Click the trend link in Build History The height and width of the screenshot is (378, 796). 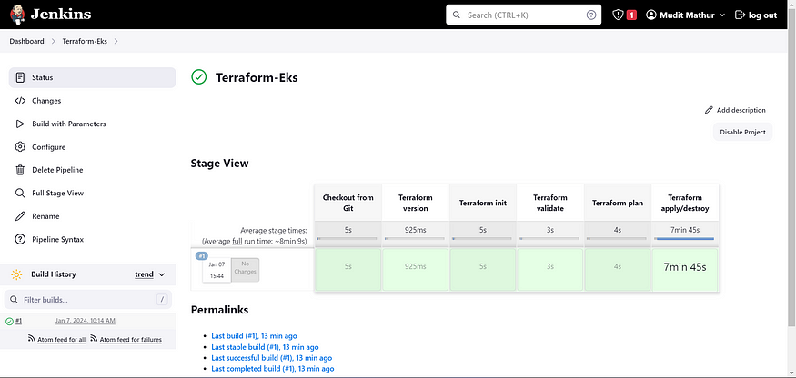144,274
